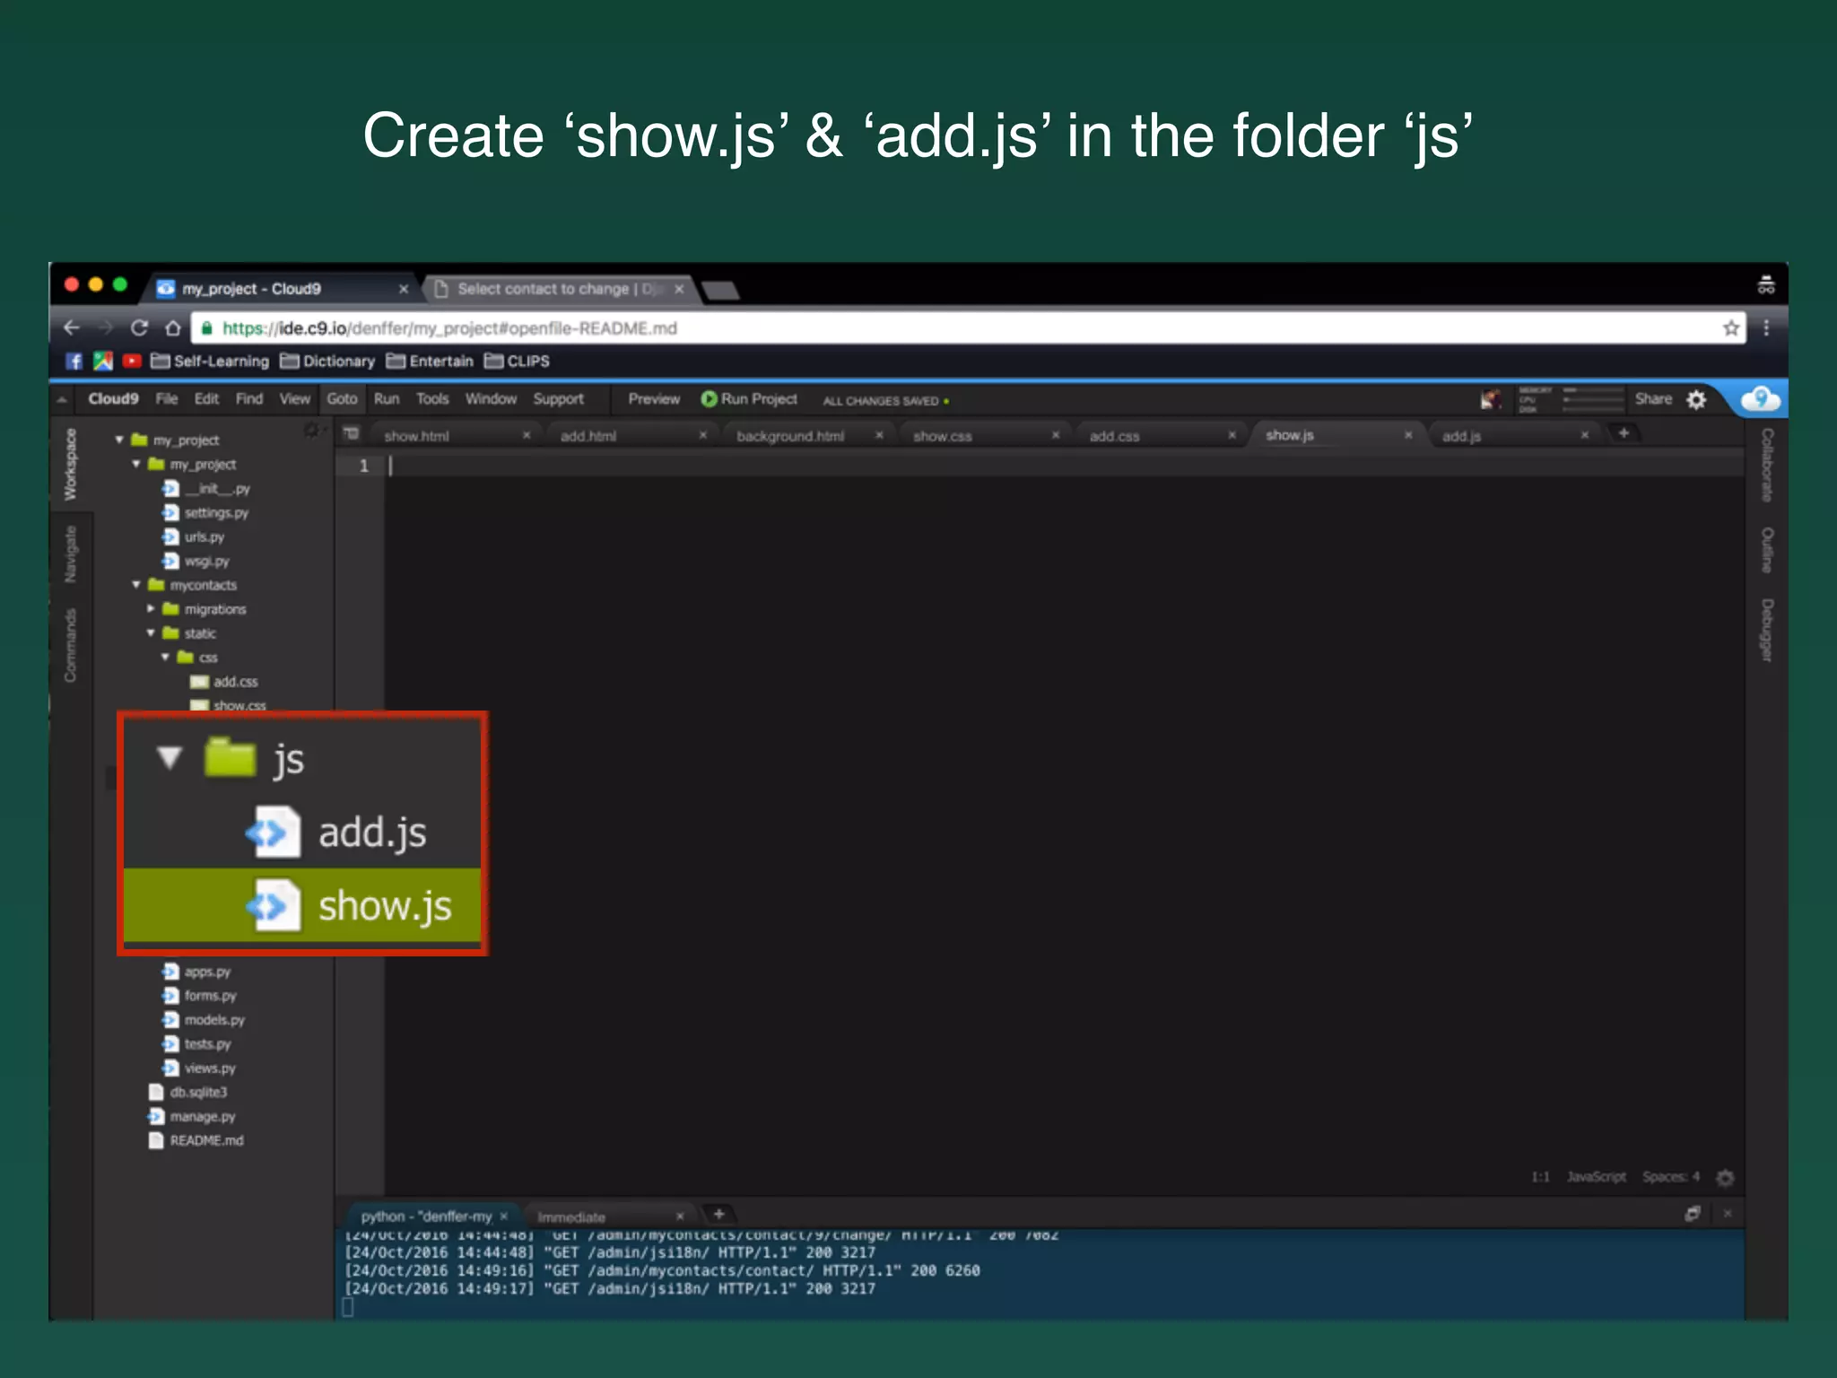This screenshot has height=1378, width=1837.
Task: Click the Share button
Action: [x=1652, y=399]
